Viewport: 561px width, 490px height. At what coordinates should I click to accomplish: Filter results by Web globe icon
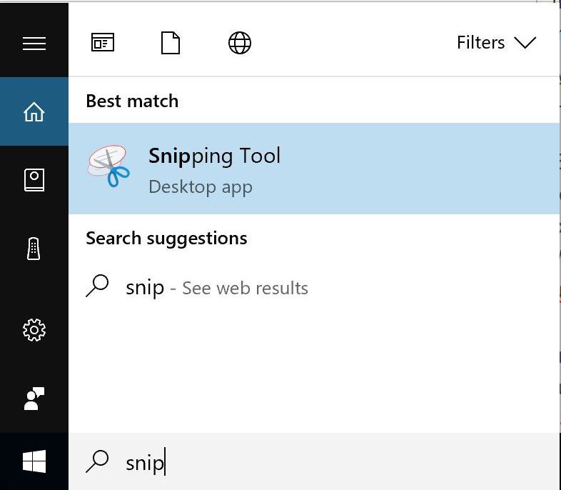[x=240, y=43]
